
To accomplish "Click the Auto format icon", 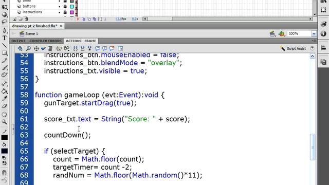I will (50, 49).
